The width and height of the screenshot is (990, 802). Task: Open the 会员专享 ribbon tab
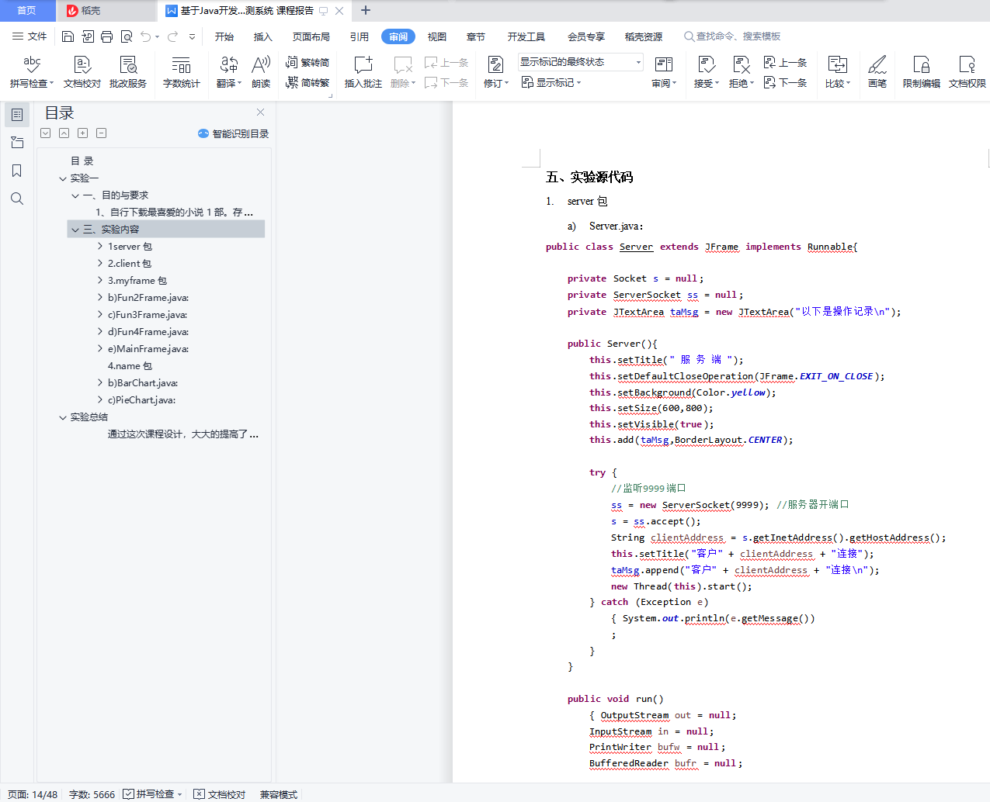586,36
